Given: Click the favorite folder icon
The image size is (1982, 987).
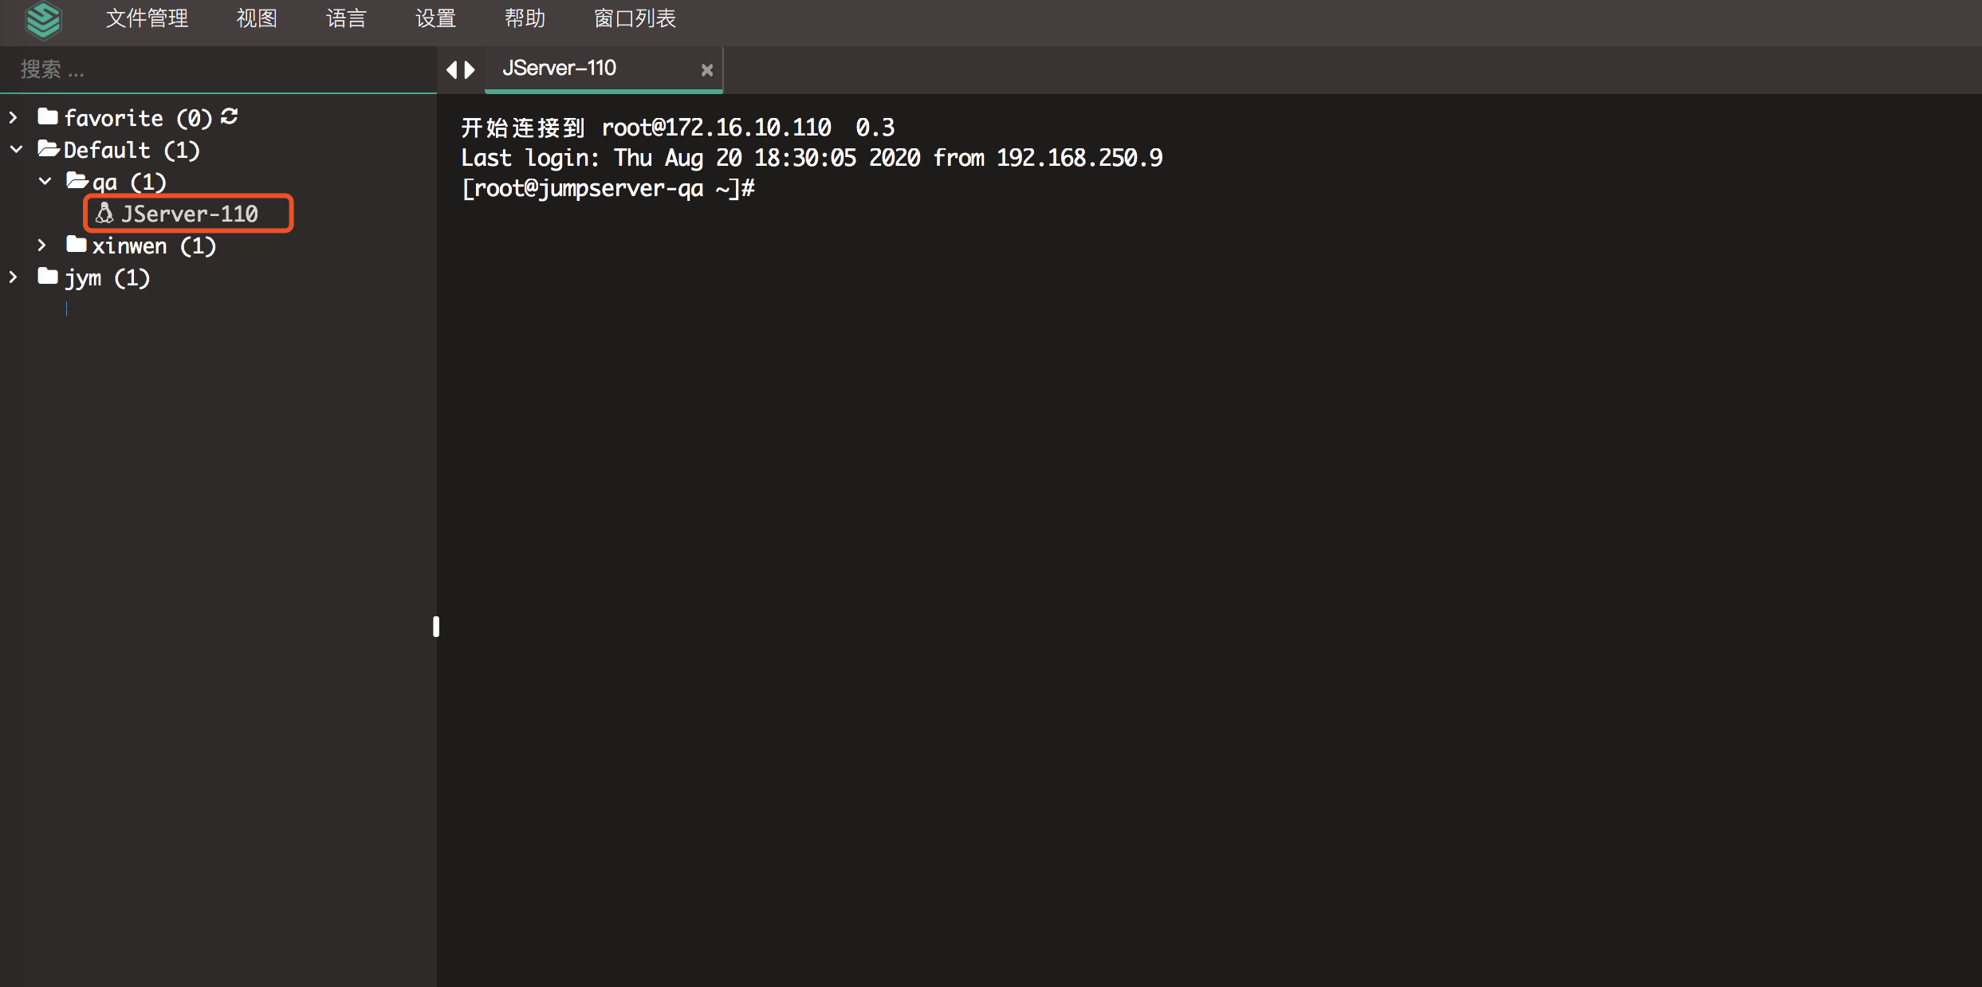Looking at the screenshot, I should [48, 117].
